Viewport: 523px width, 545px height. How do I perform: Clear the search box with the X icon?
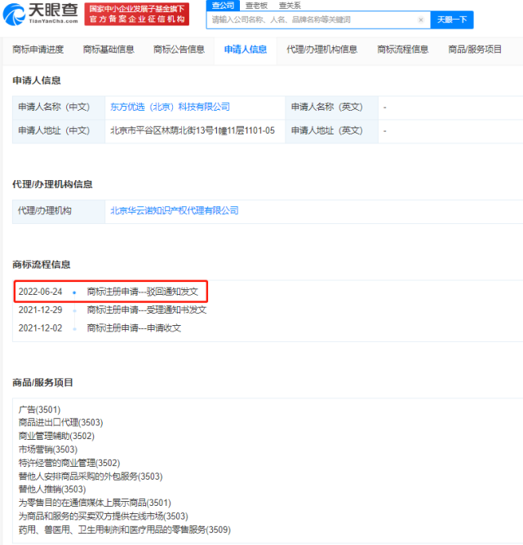point(421,20)
